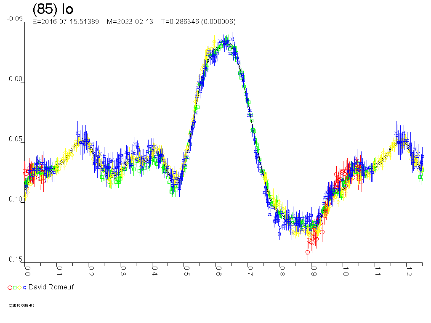Click the yellow diamond legend marker

pos(19,288)
